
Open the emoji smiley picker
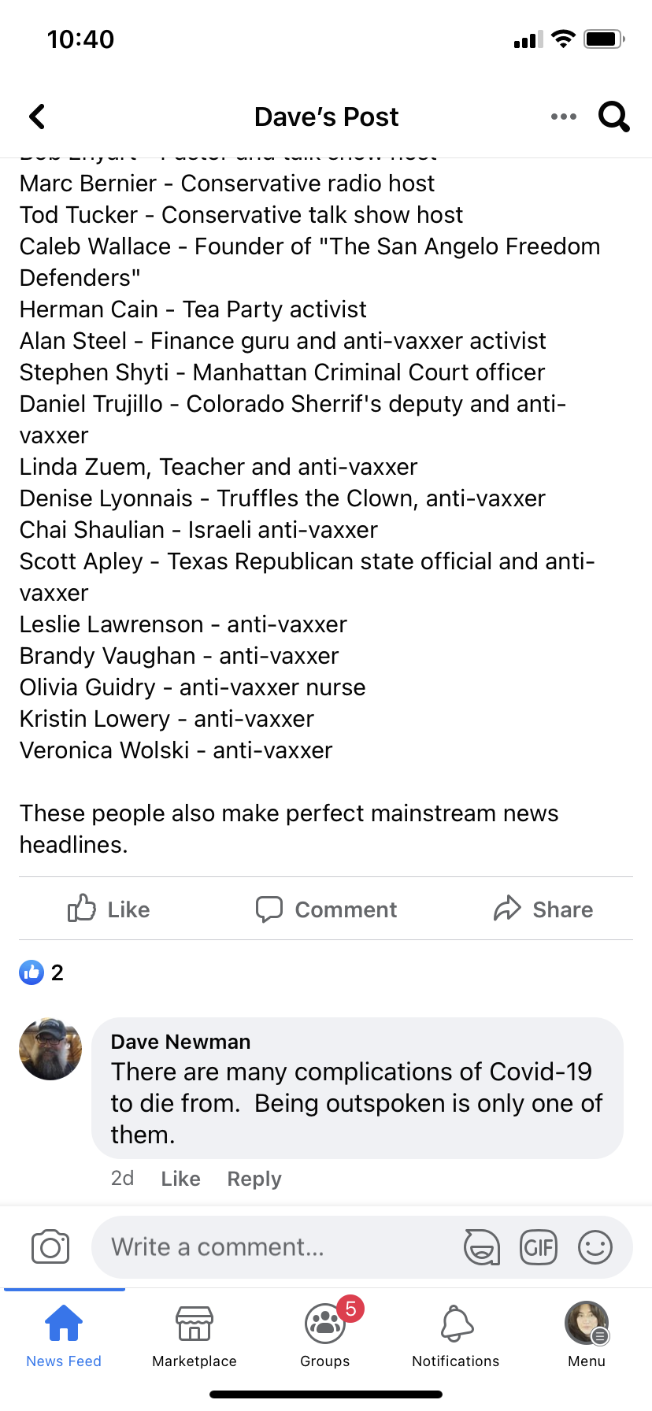[x=595, y=1247]
